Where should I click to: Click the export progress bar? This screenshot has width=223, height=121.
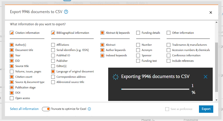coord(155,89)
